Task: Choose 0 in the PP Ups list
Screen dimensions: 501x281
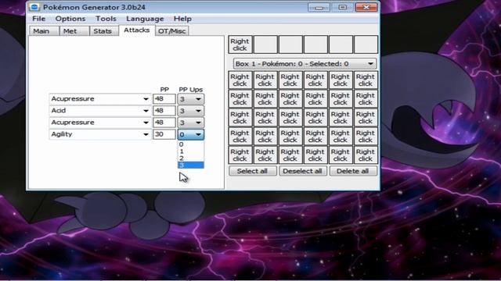Action: 191,144
